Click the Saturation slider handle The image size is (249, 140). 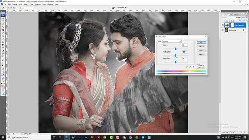click(175, 55)
